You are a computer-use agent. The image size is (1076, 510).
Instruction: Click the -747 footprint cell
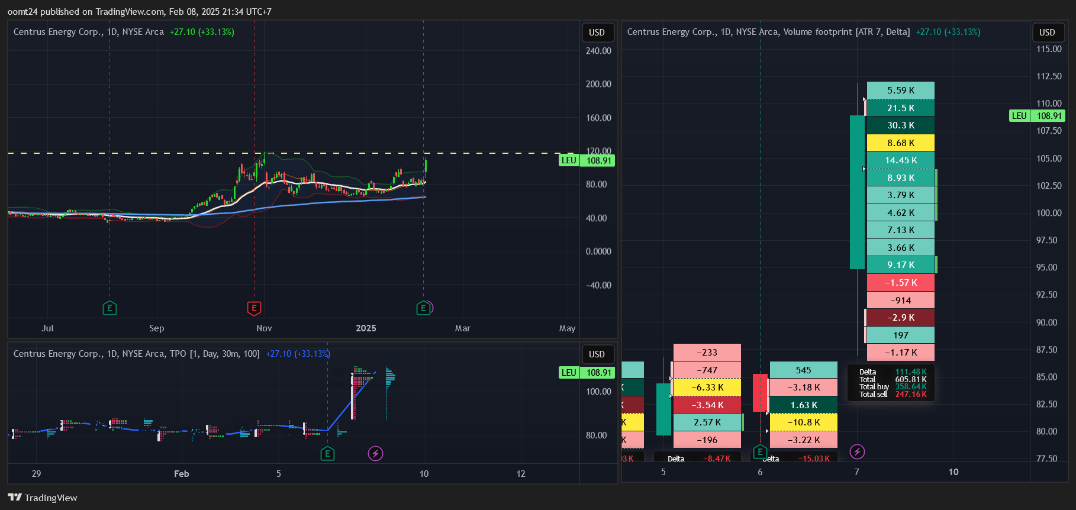pyautogui.click(x=707, y=370)
